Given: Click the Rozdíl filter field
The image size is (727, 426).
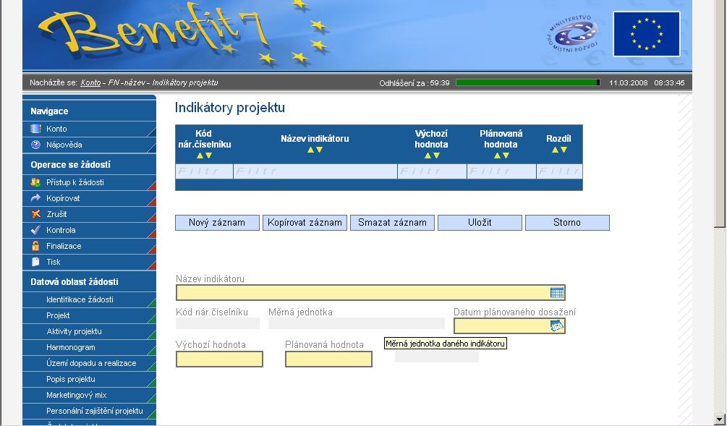Looking at the screenshot, I should point(559,171).
